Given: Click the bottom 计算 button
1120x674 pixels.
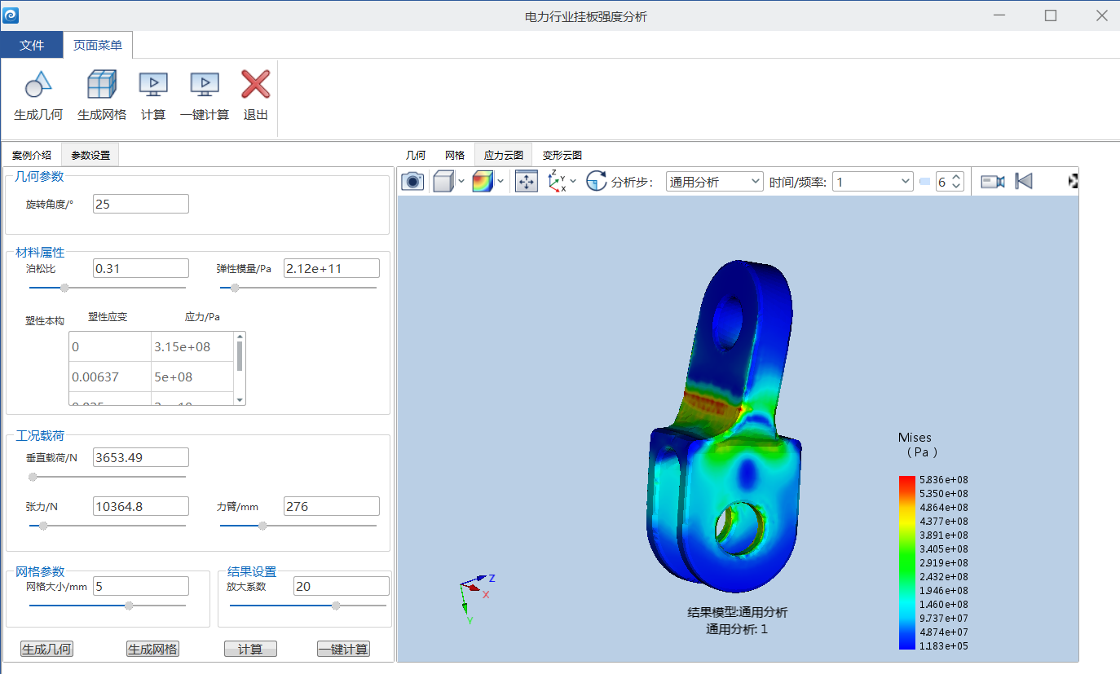Looking at the screenshot, I should (x=250, y=650).
